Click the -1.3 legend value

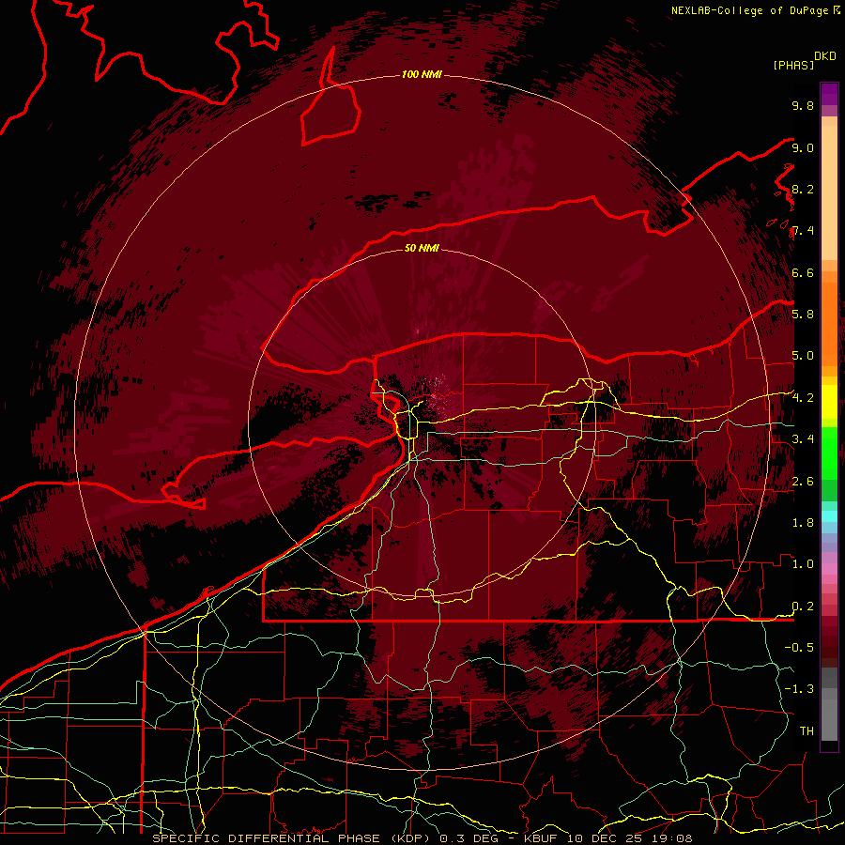tap(799, 689)
